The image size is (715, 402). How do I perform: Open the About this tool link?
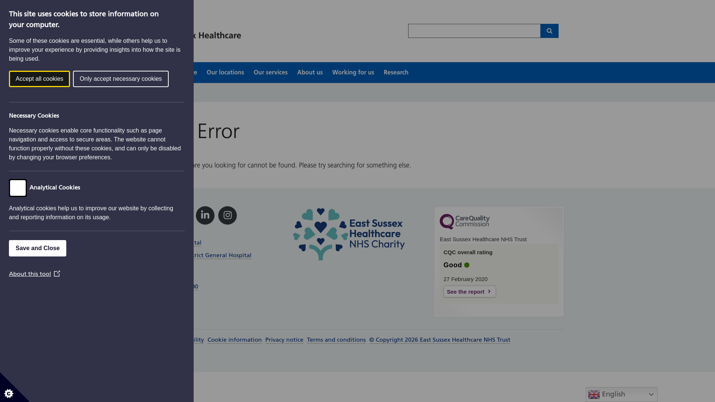30,274
